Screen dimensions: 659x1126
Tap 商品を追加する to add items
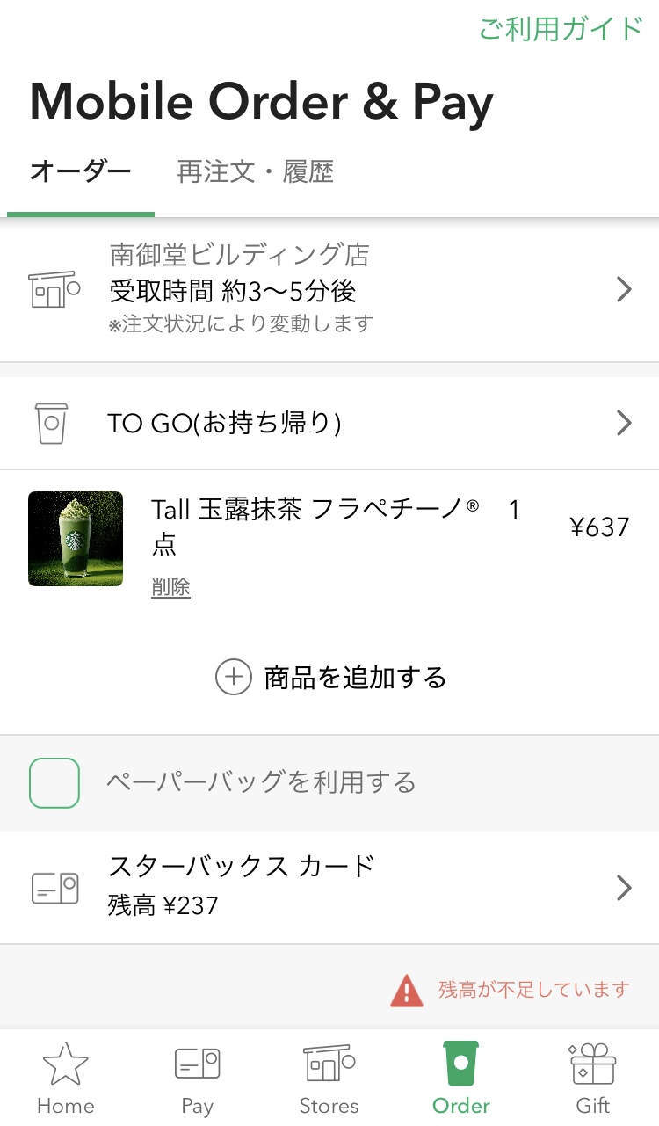pyautogui.click(x=355, y=678)
